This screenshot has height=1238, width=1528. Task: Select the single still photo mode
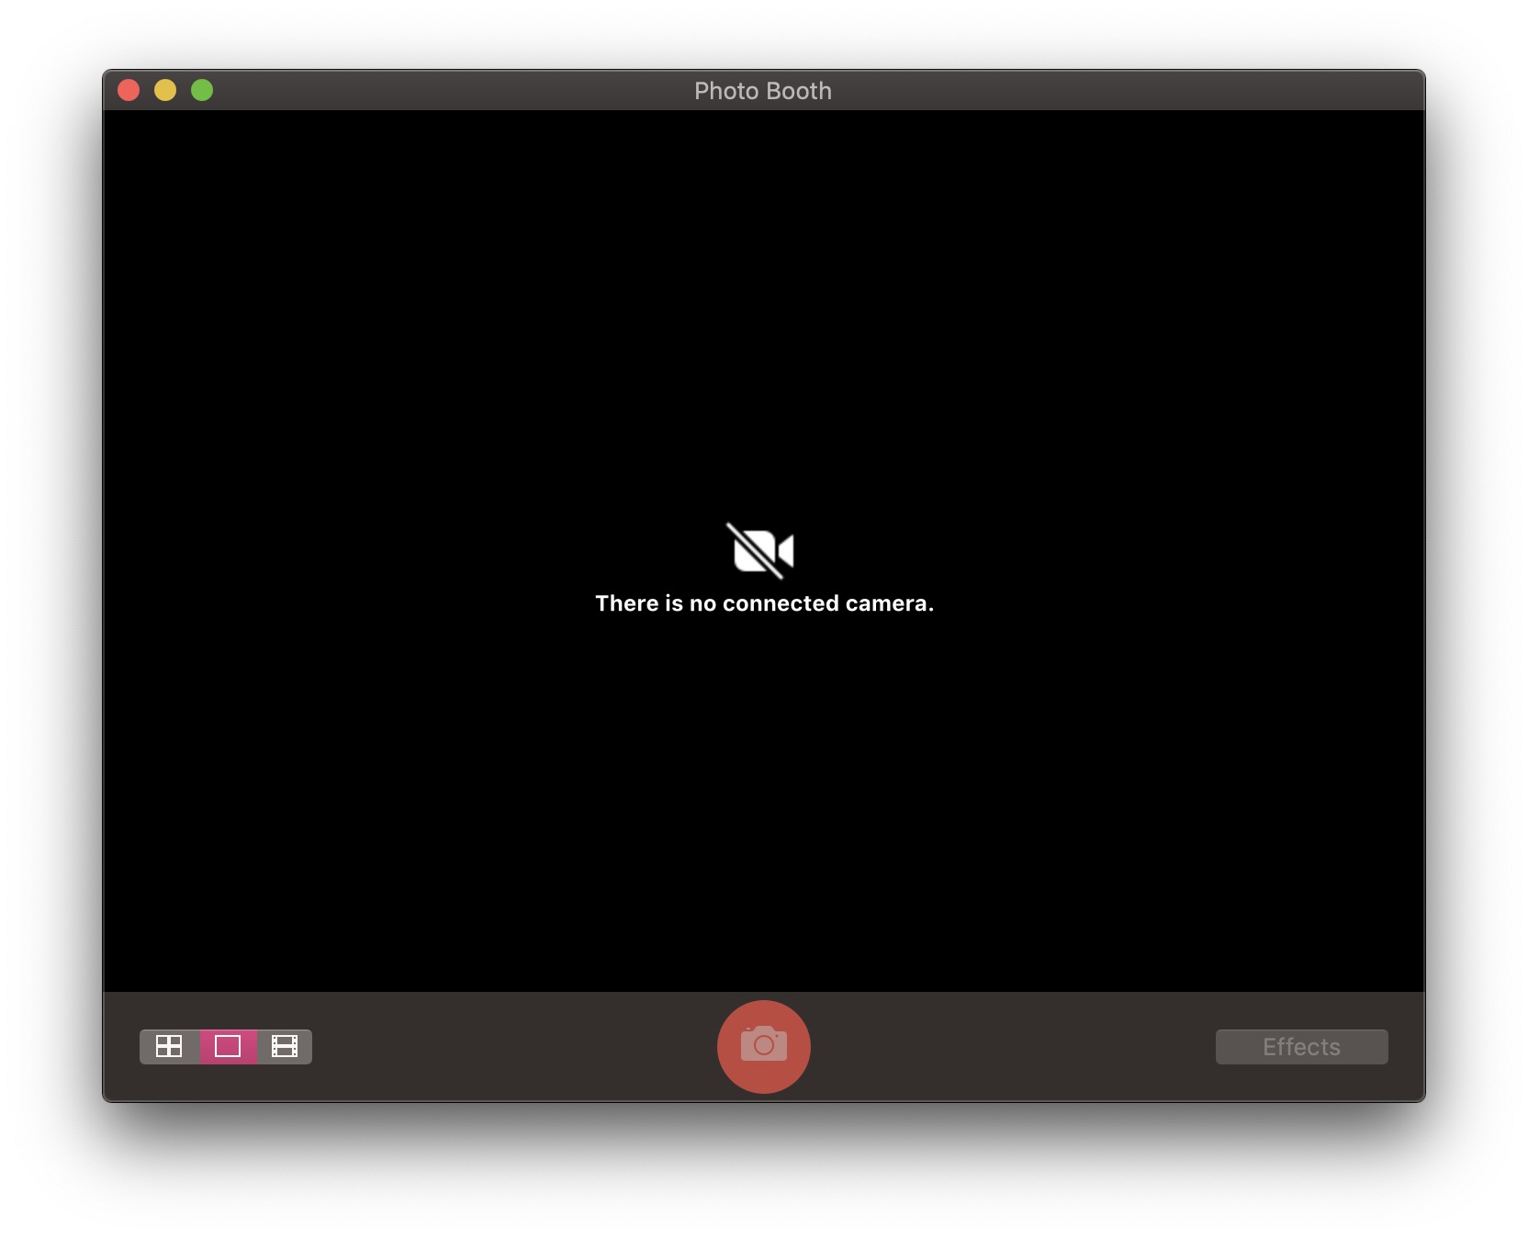click(x=228, y=1046)
